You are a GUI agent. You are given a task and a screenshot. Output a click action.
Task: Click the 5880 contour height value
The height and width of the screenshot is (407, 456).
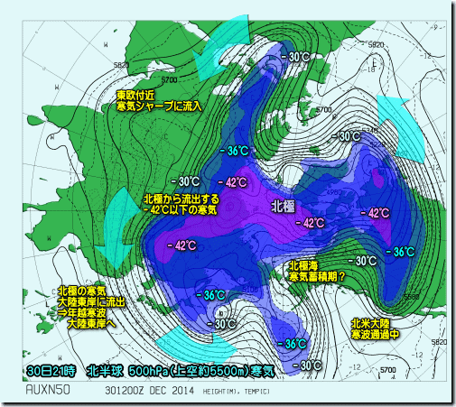coord(411,297)
